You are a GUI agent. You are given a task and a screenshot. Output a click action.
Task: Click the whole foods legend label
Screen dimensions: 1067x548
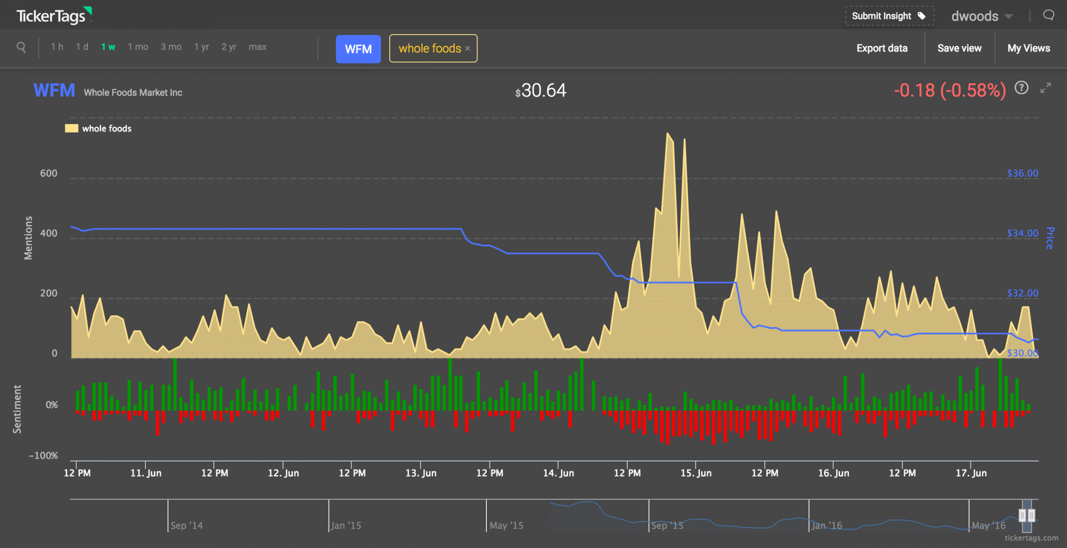107,129
